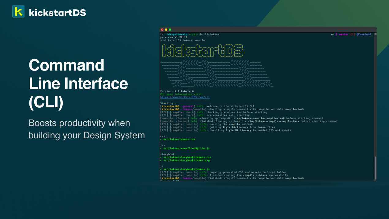Screen dimensions: 389x219
Task: Click the 'Command Line Interface (CLI)' heading
Action: click(78, 83)
